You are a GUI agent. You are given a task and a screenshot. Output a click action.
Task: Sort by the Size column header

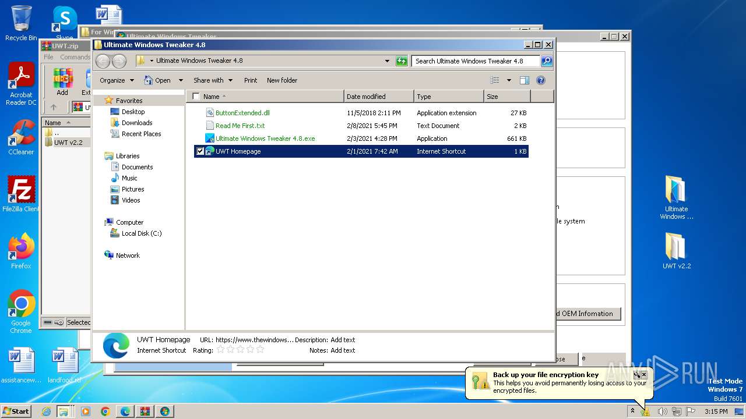[507, 97]
